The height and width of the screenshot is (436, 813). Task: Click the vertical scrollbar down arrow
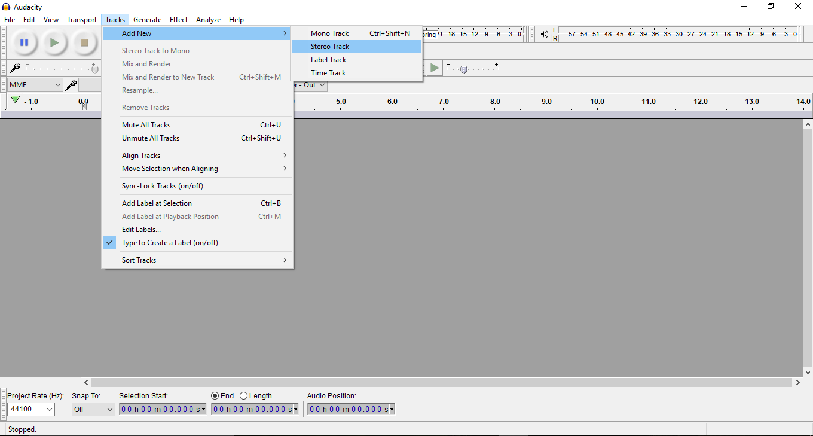(808, 372)
